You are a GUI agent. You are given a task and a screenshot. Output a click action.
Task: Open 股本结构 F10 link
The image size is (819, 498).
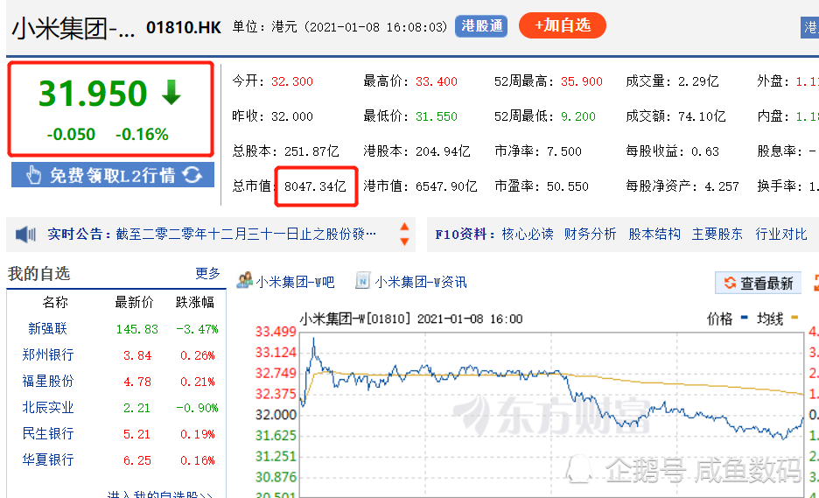pos(654,234)
